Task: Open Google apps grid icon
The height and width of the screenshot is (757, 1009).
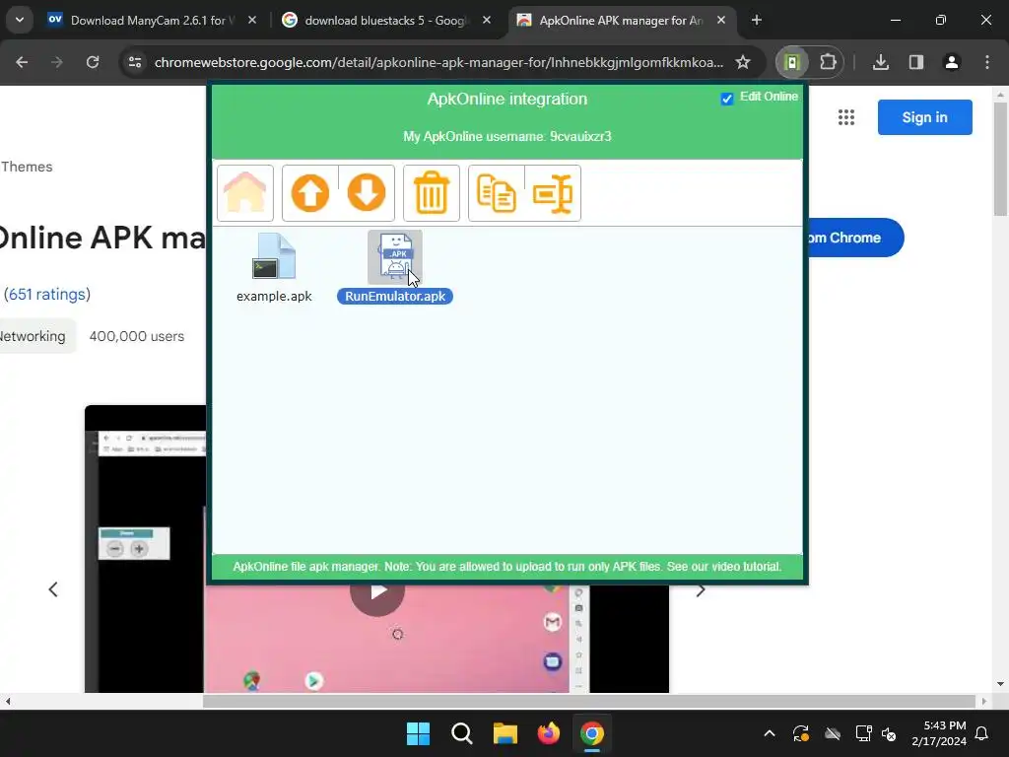Action: coord(846,117)
